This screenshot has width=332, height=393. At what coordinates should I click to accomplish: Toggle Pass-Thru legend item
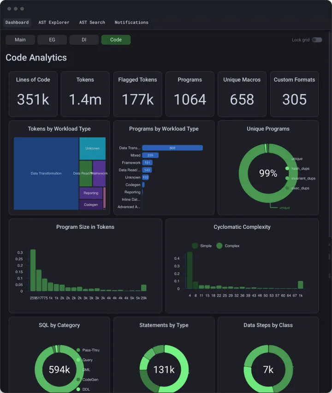(x=88, y=350)
